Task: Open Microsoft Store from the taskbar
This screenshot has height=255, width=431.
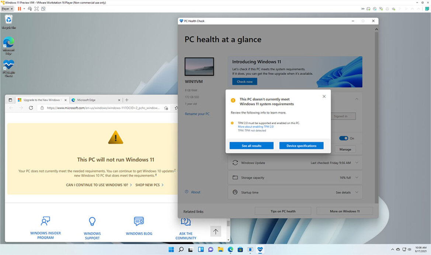Action: pos(240,249)
